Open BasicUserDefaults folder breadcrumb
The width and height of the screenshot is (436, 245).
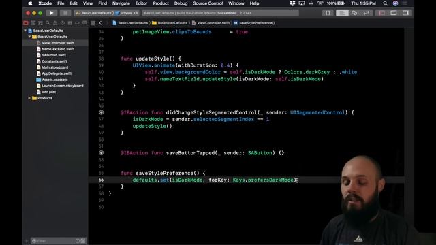click(170, 23)
